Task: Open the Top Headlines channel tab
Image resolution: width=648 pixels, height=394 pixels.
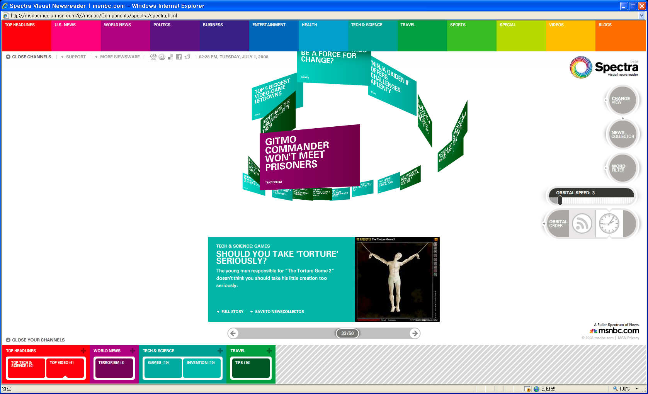Action: click(26, 36)
